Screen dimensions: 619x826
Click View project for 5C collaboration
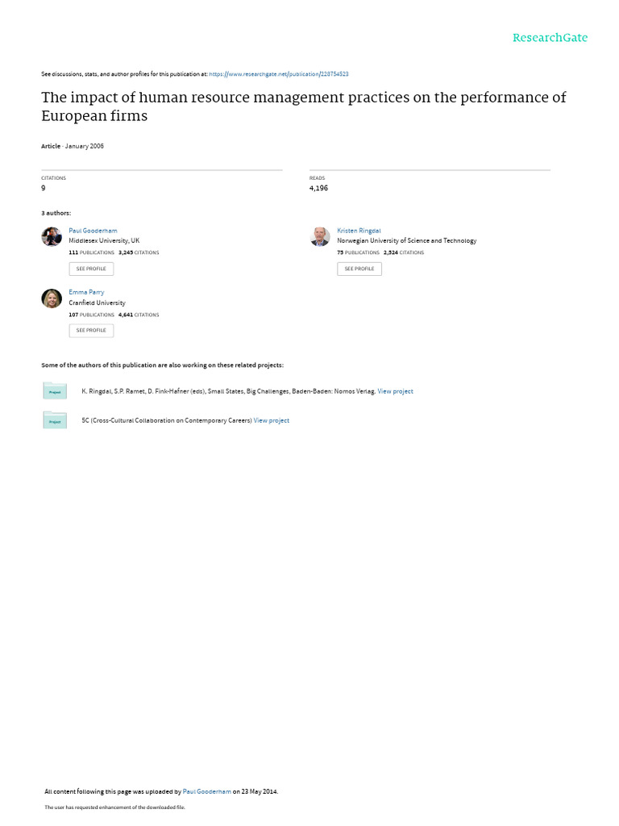pyautogui.click(x=271, y=420)
